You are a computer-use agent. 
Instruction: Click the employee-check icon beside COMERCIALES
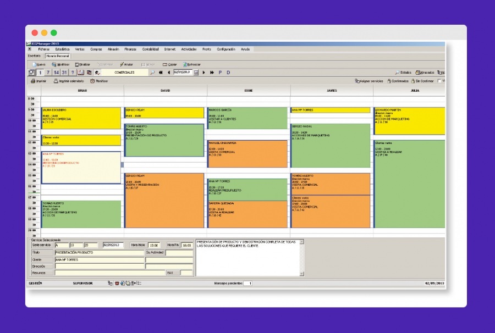click(x=97, y=73)
